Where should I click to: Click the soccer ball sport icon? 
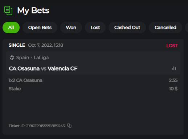(12, 58)
